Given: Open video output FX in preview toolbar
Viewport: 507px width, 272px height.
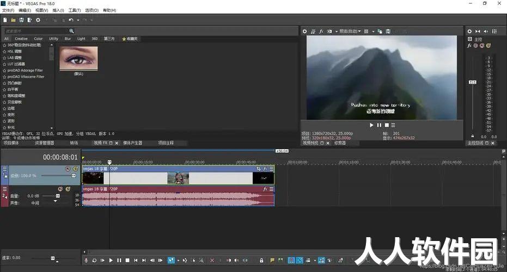Looking at the screenshot, I should coord(321,32).
